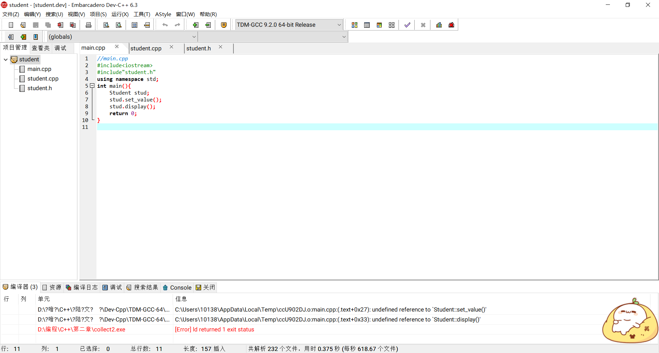
Task: Collapse the fold marker at line 5
Action: (x=92, y=86)
